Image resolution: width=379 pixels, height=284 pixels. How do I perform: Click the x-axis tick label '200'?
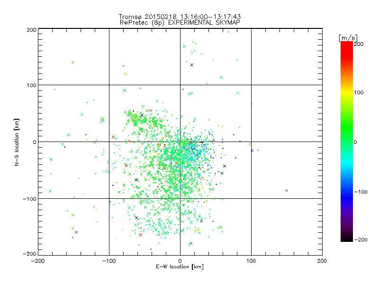tap(322, 261)
